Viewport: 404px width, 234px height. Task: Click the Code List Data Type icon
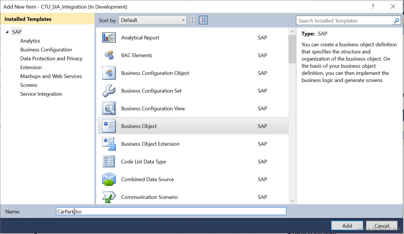[x=109, y=161]
